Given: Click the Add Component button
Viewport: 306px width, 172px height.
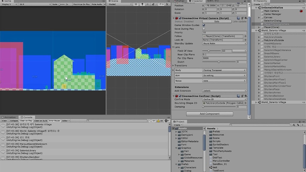Looking at the screenshot, I should tap(209, 114).
